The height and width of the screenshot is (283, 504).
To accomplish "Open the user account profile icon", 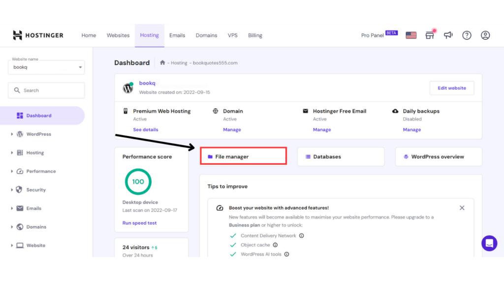I will pos(485,35).
